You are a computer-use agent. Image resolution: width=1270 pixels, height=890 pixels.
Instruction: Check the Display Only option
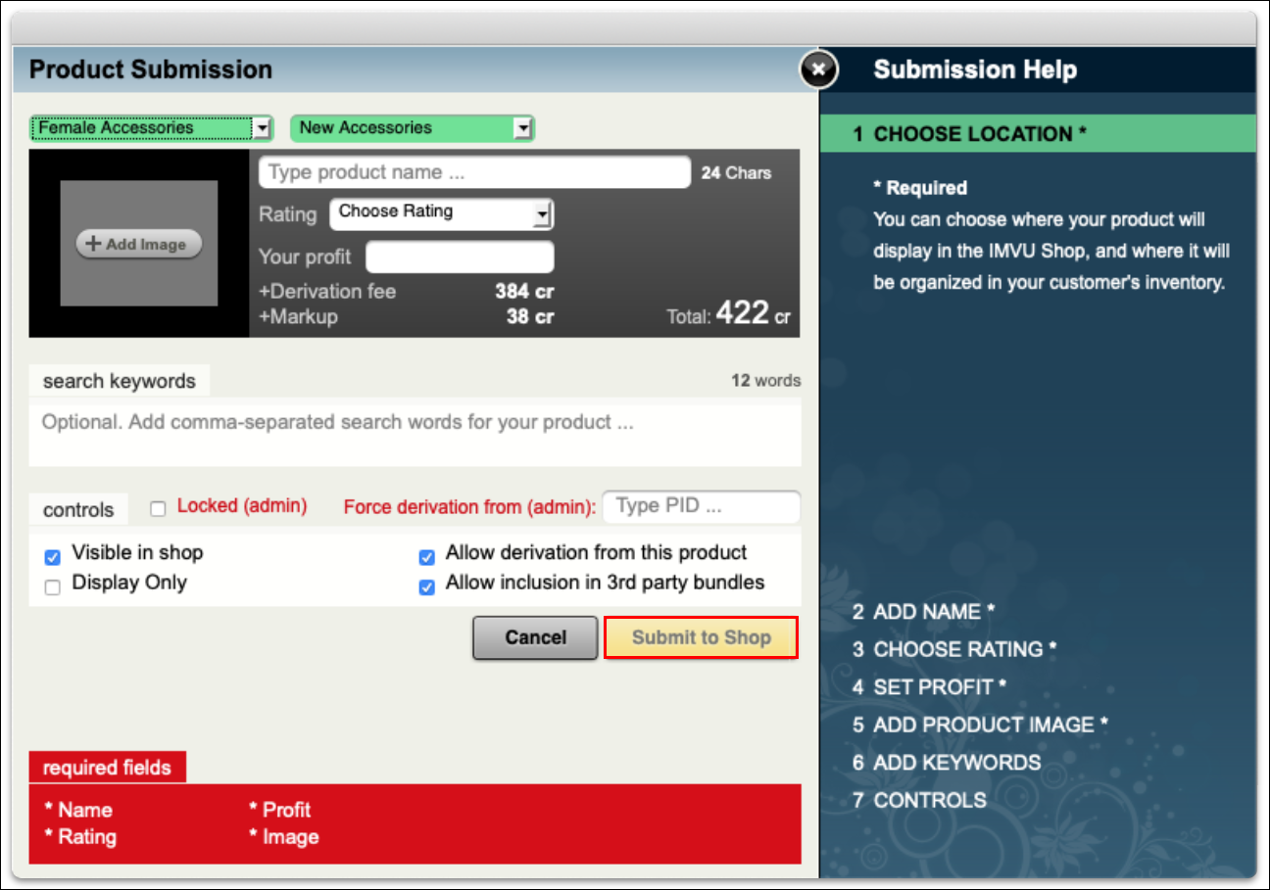click(53, 586)
